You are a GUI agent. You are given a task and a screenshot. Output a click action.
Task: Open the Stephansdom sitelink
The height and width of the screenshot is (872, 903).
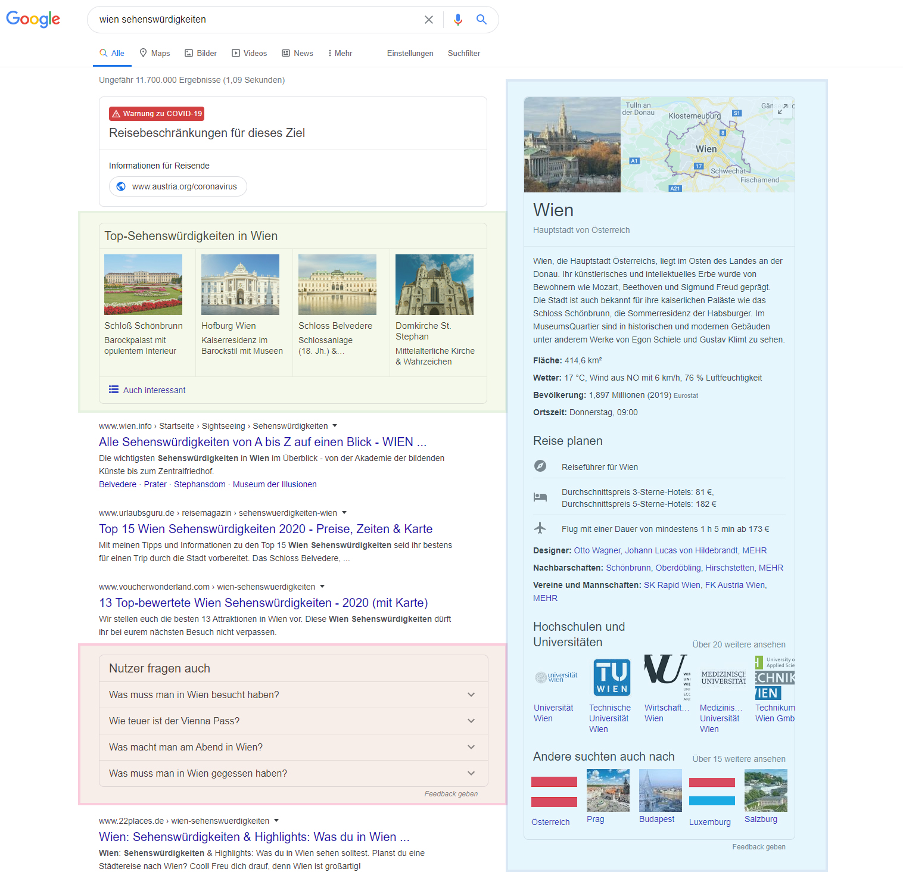tap(200, 484)
